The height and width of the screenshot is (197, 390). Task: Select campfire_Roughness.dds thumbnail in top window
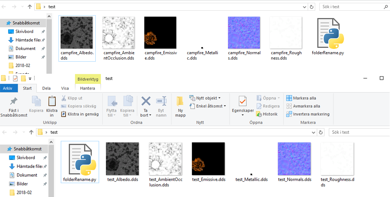[285, 33]
